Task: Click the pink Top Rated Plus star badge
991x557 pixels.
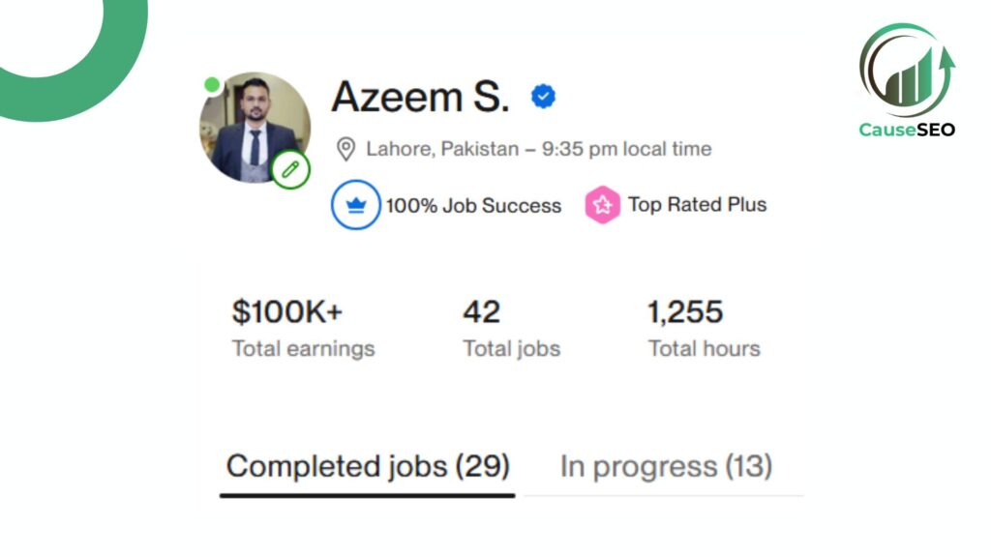Action: click(602, 205)
